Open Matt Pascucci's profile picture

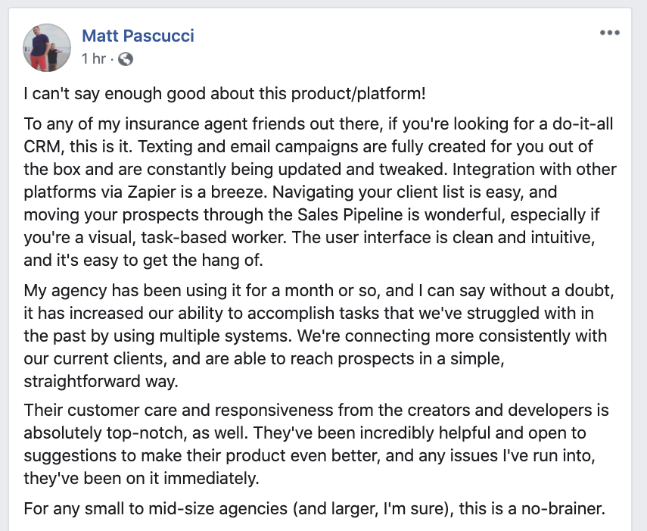[47, 48]
